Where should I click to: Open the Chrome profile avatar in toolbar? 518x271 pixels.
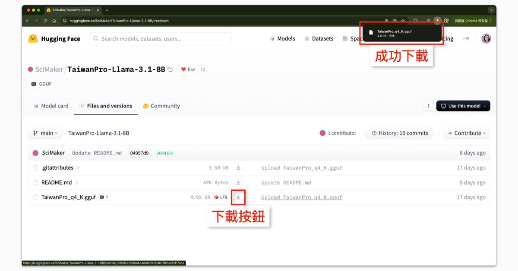446,20
